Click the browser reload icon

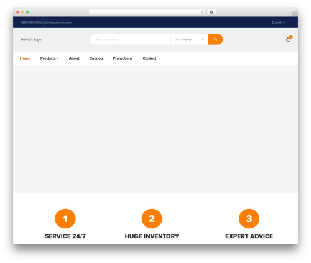pyautogui.click(x=202, y=12)
